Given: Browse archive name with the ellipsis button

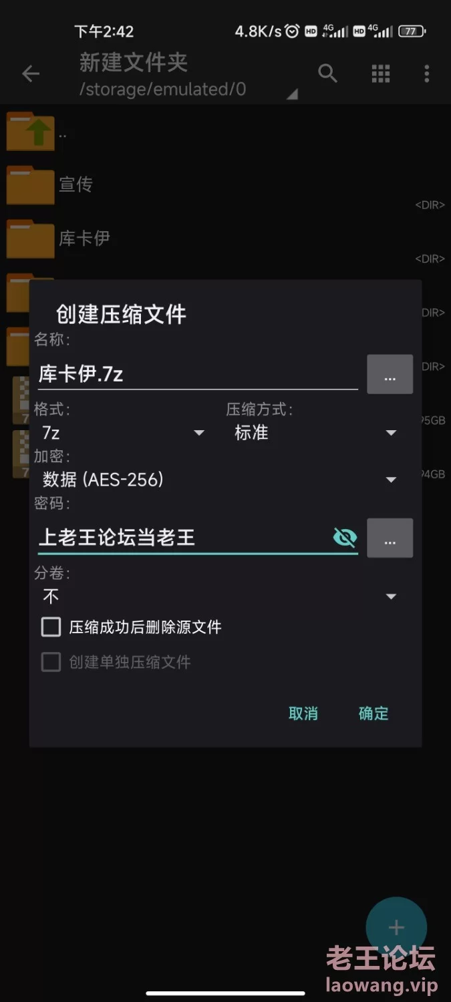Looking at the screenshot, I should pyautogui.click(x=390, y=374).
